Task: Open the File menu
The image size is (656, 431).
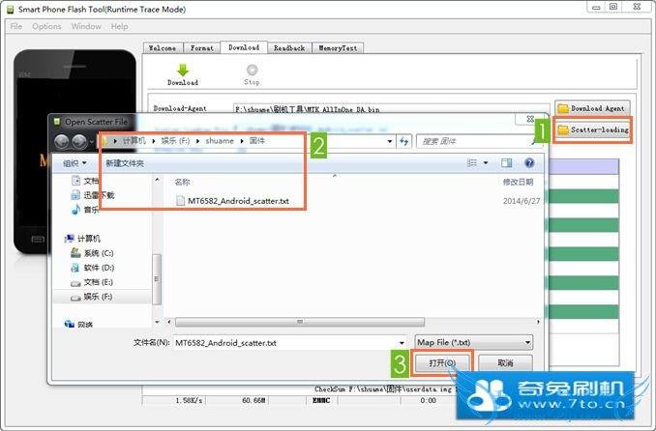Action: [x=15, y=26]
